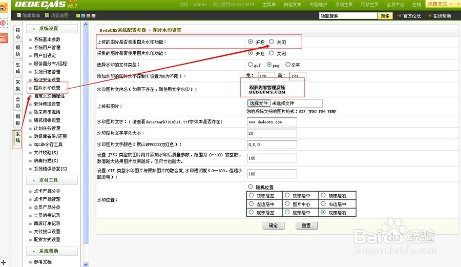Select png watermark file type

269,65
